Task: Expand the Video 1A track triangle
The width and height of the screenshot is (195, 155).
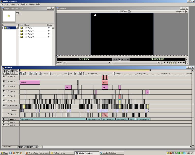Action: point(8,106)
